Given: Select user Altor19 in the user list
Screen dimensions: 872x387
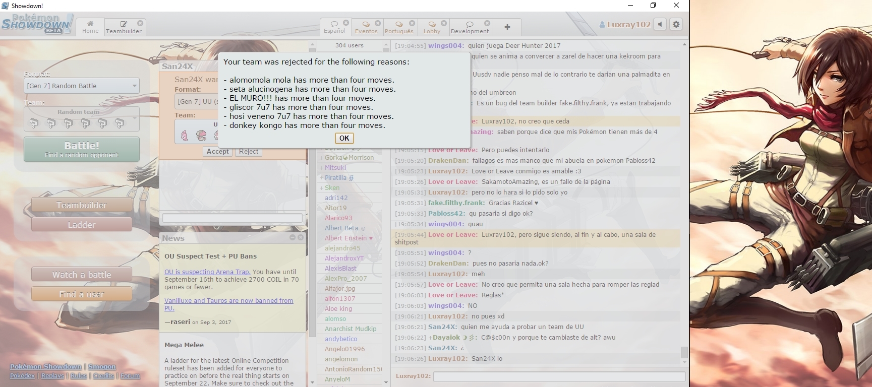Looking at the screenshot, I should [x=336, y=208].
